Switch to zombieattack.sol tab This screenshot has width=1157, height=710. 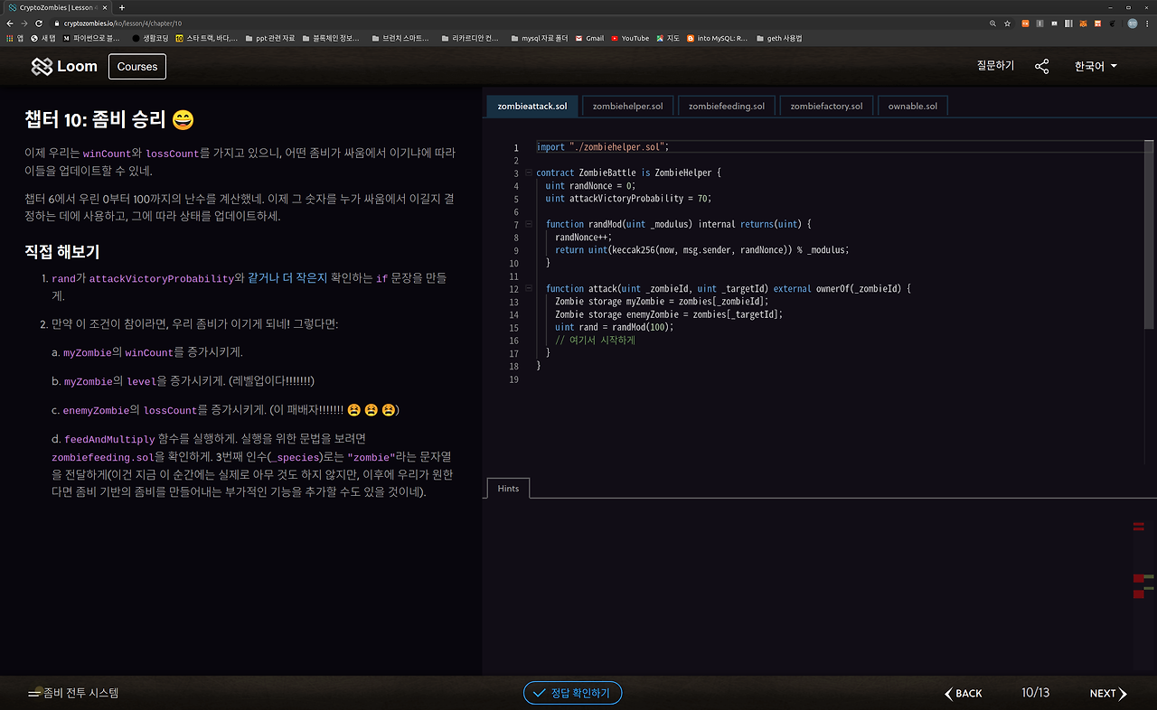click(x=532, y=106)
